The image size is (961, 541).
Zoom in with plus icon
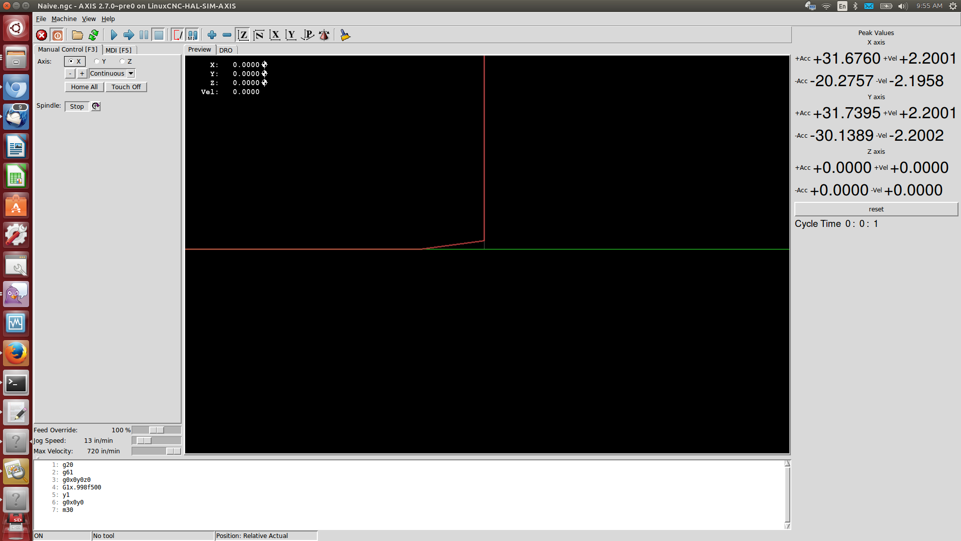(x=212, y=35)
